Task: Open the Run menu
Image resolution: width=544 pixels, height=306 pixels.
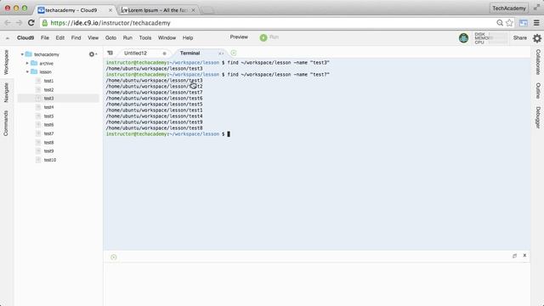Action: point(127,37)
